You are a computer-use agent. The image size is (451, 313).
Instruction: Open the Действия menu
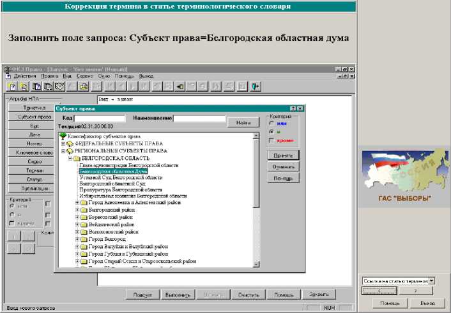(x=25, y=76)
